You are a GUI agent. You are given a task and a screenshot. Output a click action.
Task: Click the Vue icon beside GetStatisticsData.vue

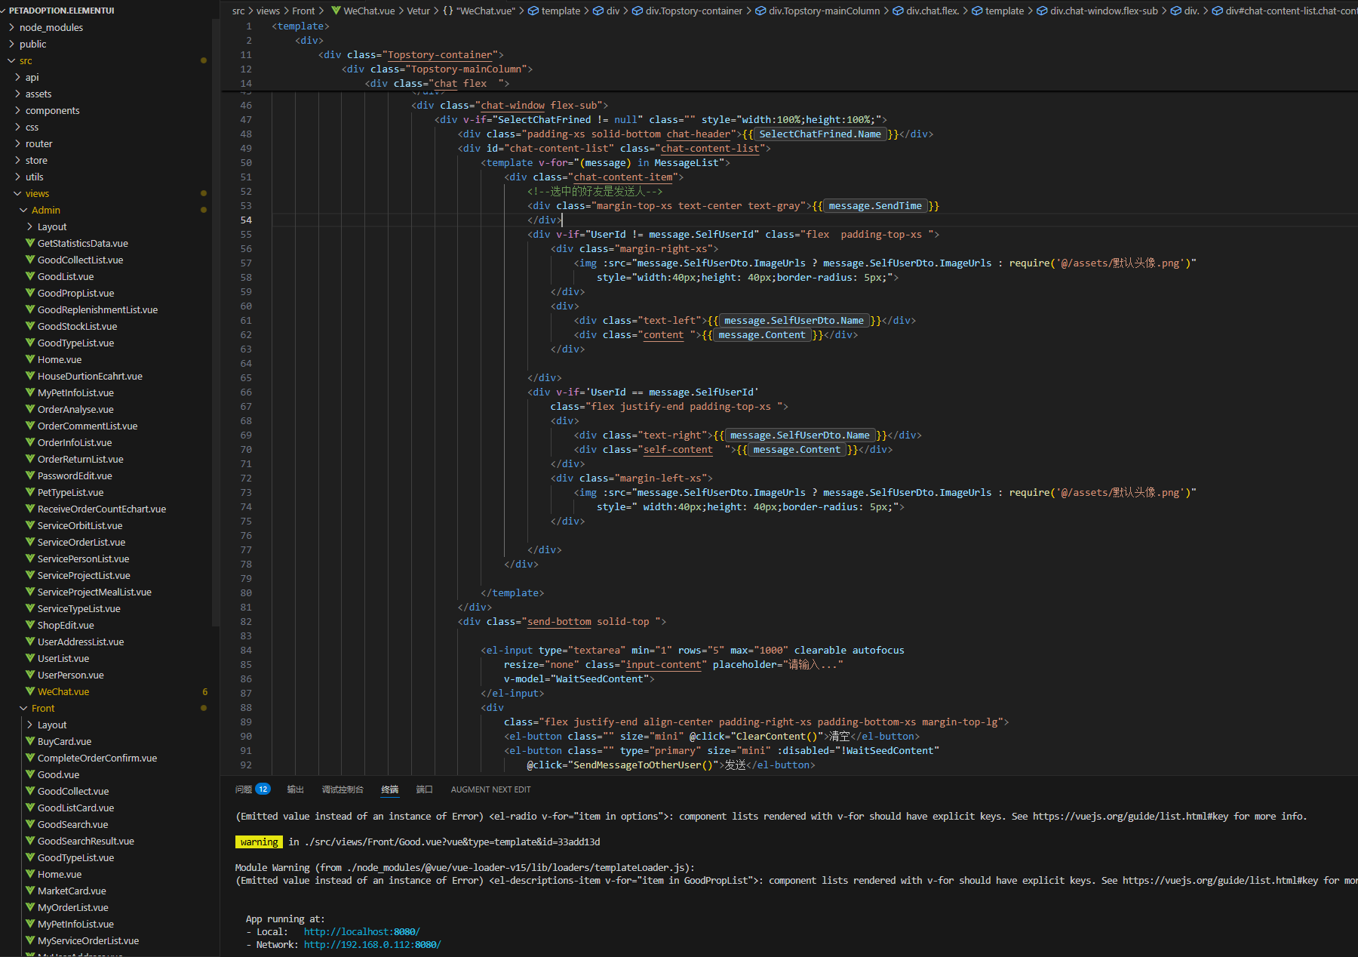tap(30, 243)
